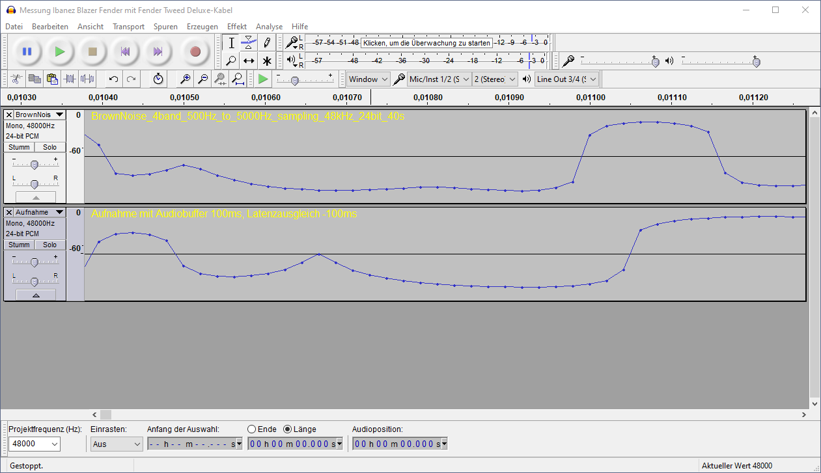The width and height of the screenshot is (821, 473).
Task: Open the Analyse menu
Action: (269, 27)
